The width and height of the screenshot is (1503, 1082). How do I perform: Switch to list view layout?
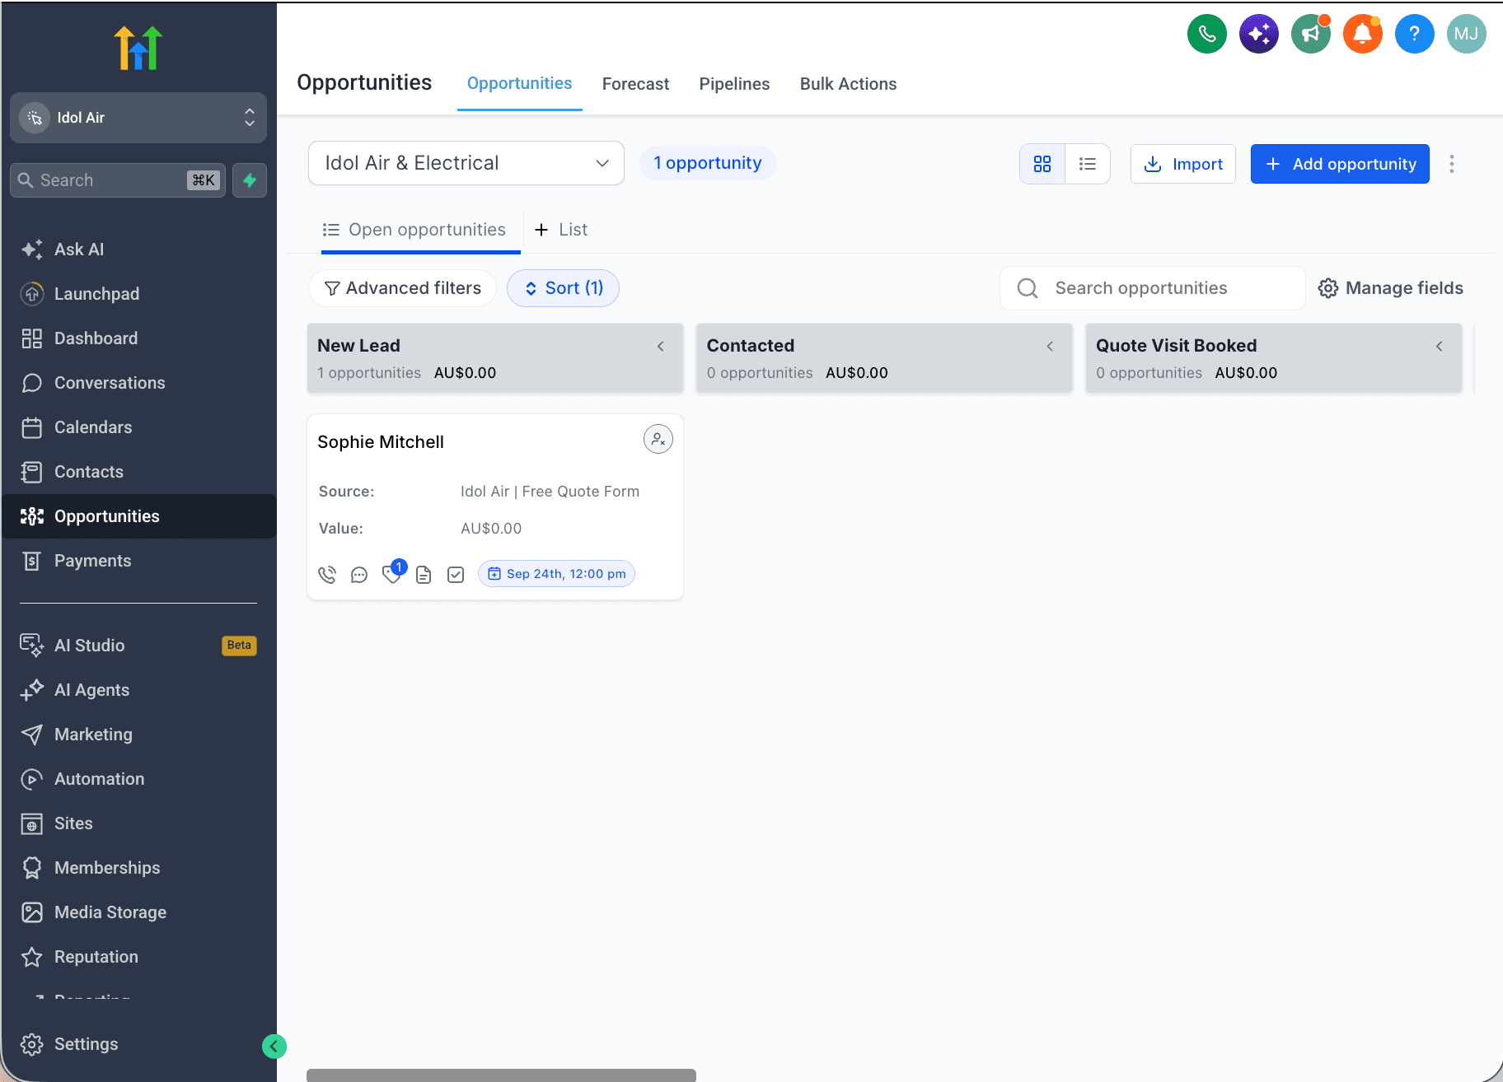[1088, 164]
